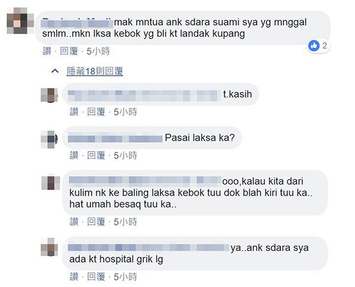Click the blue thumbs-up reaction icon
This screenshot has width=355, height=287.
[x=314, y=46]
